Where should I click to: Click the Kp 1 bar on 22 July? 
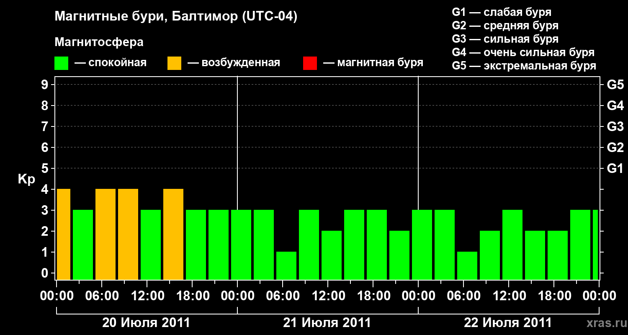467,265
